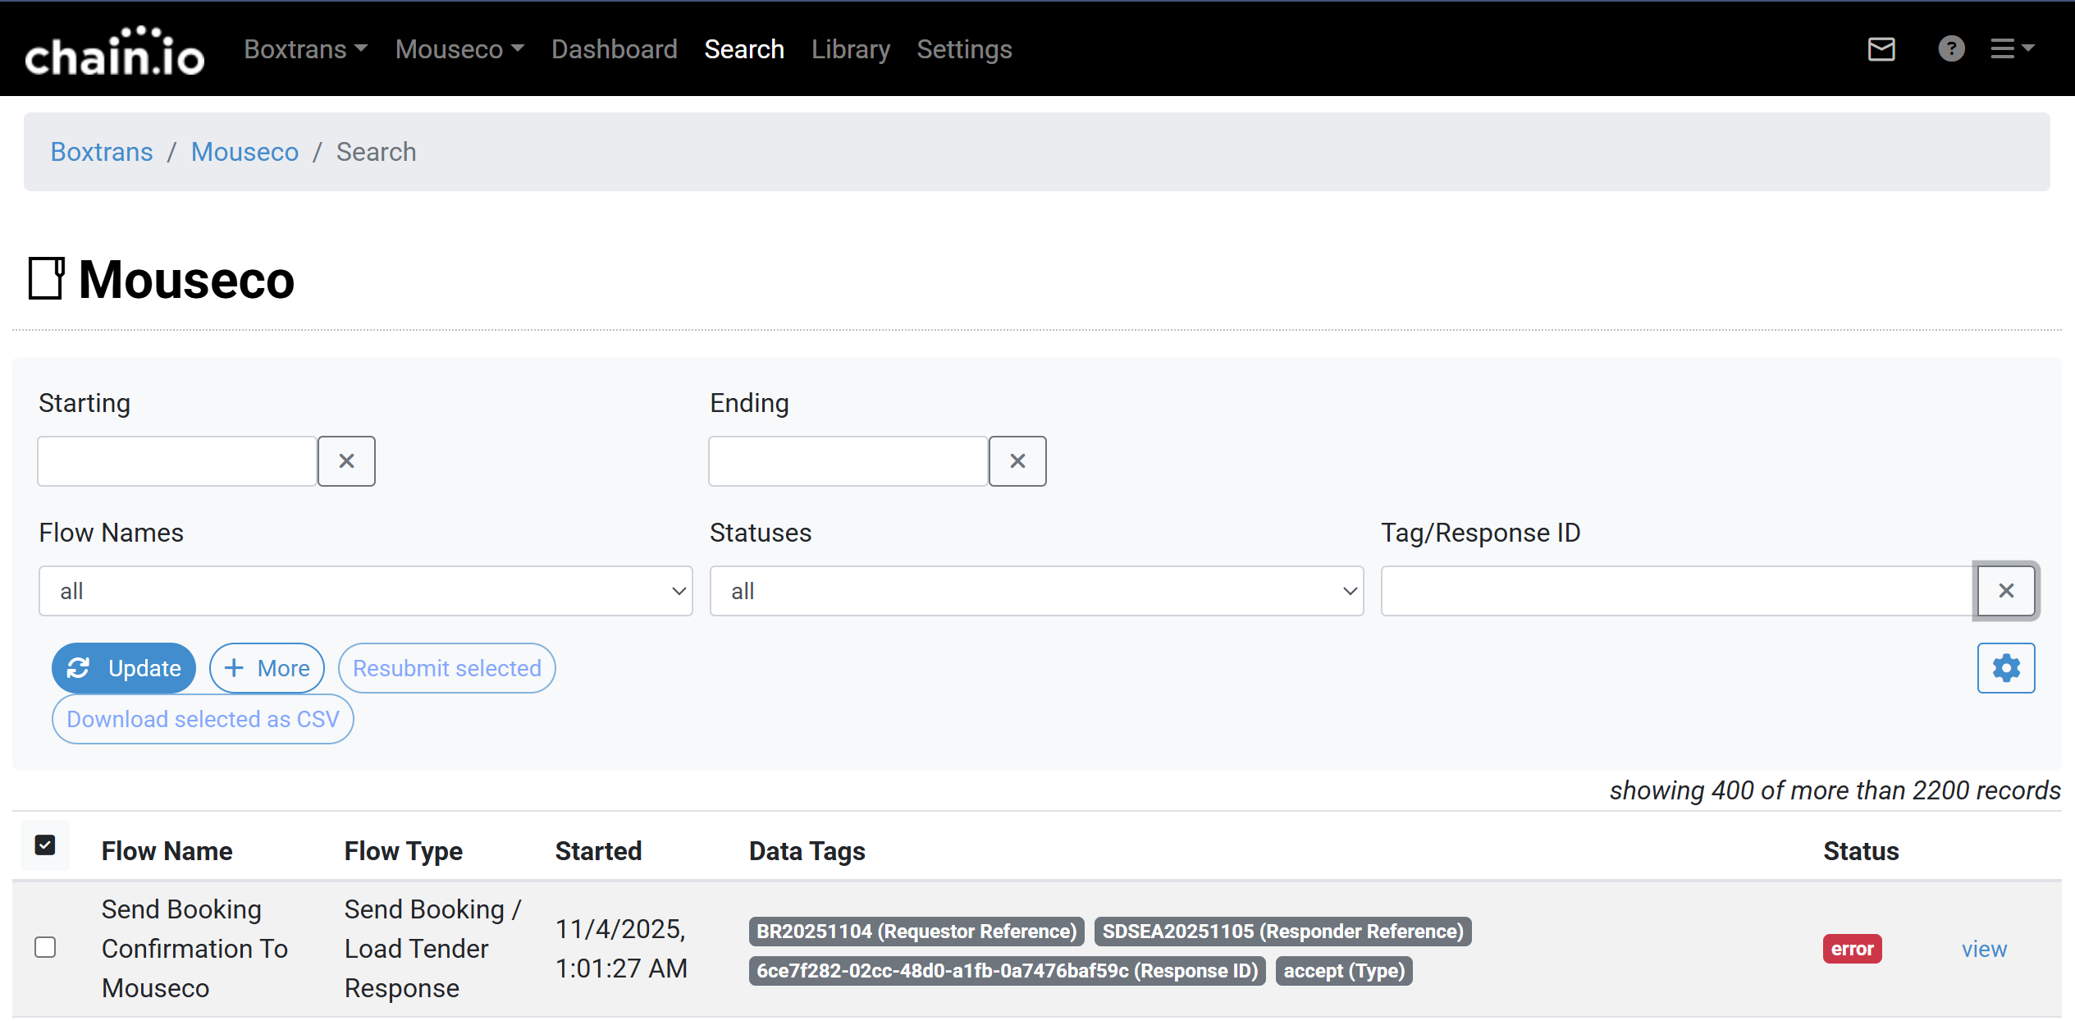This screenshot has height=1021, width=2075.
Task: Open the gear settings icon
Action: point(2006,668)
